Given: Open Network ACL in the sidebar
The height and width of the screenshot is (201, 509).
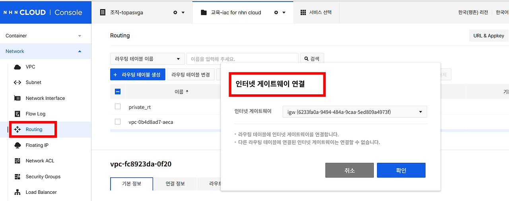Looking at the screenshot, I should pos(40,161).
